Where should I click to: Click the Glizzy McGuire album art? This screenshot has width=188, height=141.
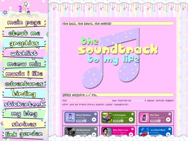pyautogui.click(x=70, y=118)
